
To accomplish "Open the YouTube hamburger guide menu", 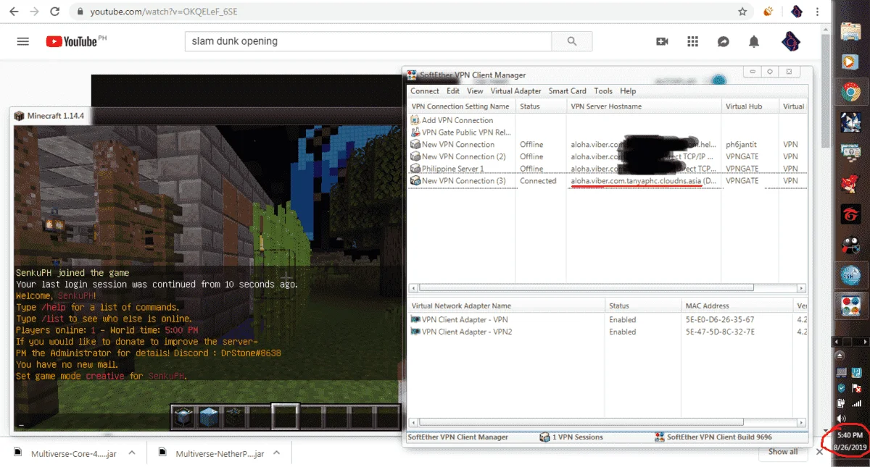I will [x=23, y=41].
